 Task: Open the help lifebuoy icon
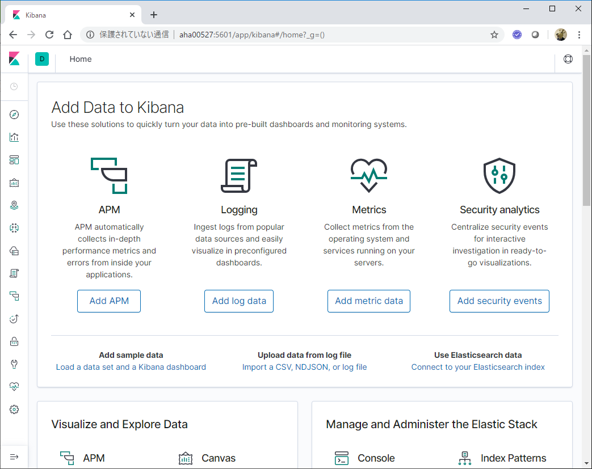click(x=568, y=59)
